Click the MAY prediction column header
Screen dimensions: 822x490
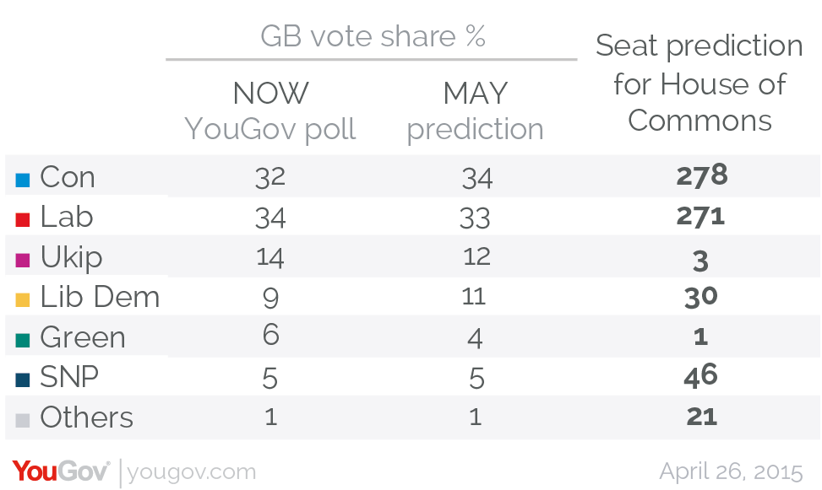point(476,111)
